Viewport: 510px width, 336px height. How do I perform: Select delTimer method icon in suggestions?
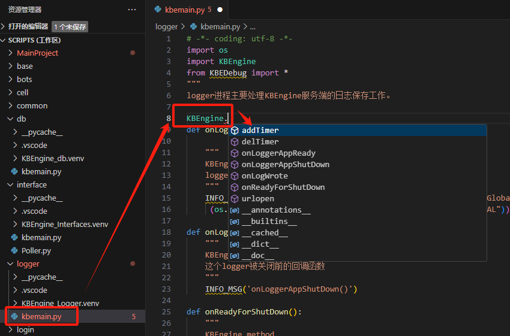coord(235,142)
